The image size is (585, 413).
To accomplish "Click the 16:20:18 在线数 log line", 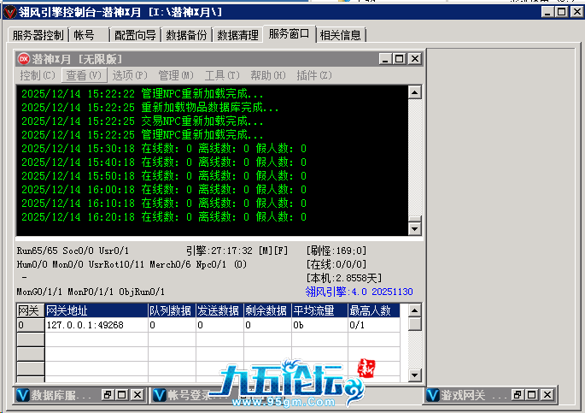I will coord(164,217).
